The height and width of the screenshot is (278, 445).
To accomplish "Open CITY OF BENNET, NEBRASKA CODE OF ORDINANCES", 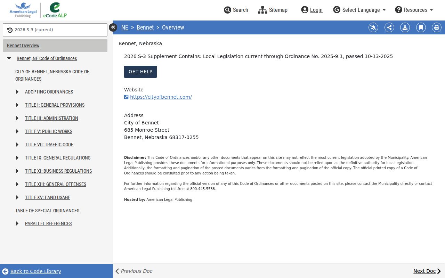I will (x=52, y=75).
